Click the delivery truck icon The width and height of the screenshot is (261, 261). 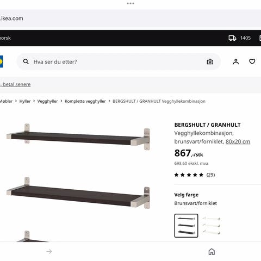232,38
